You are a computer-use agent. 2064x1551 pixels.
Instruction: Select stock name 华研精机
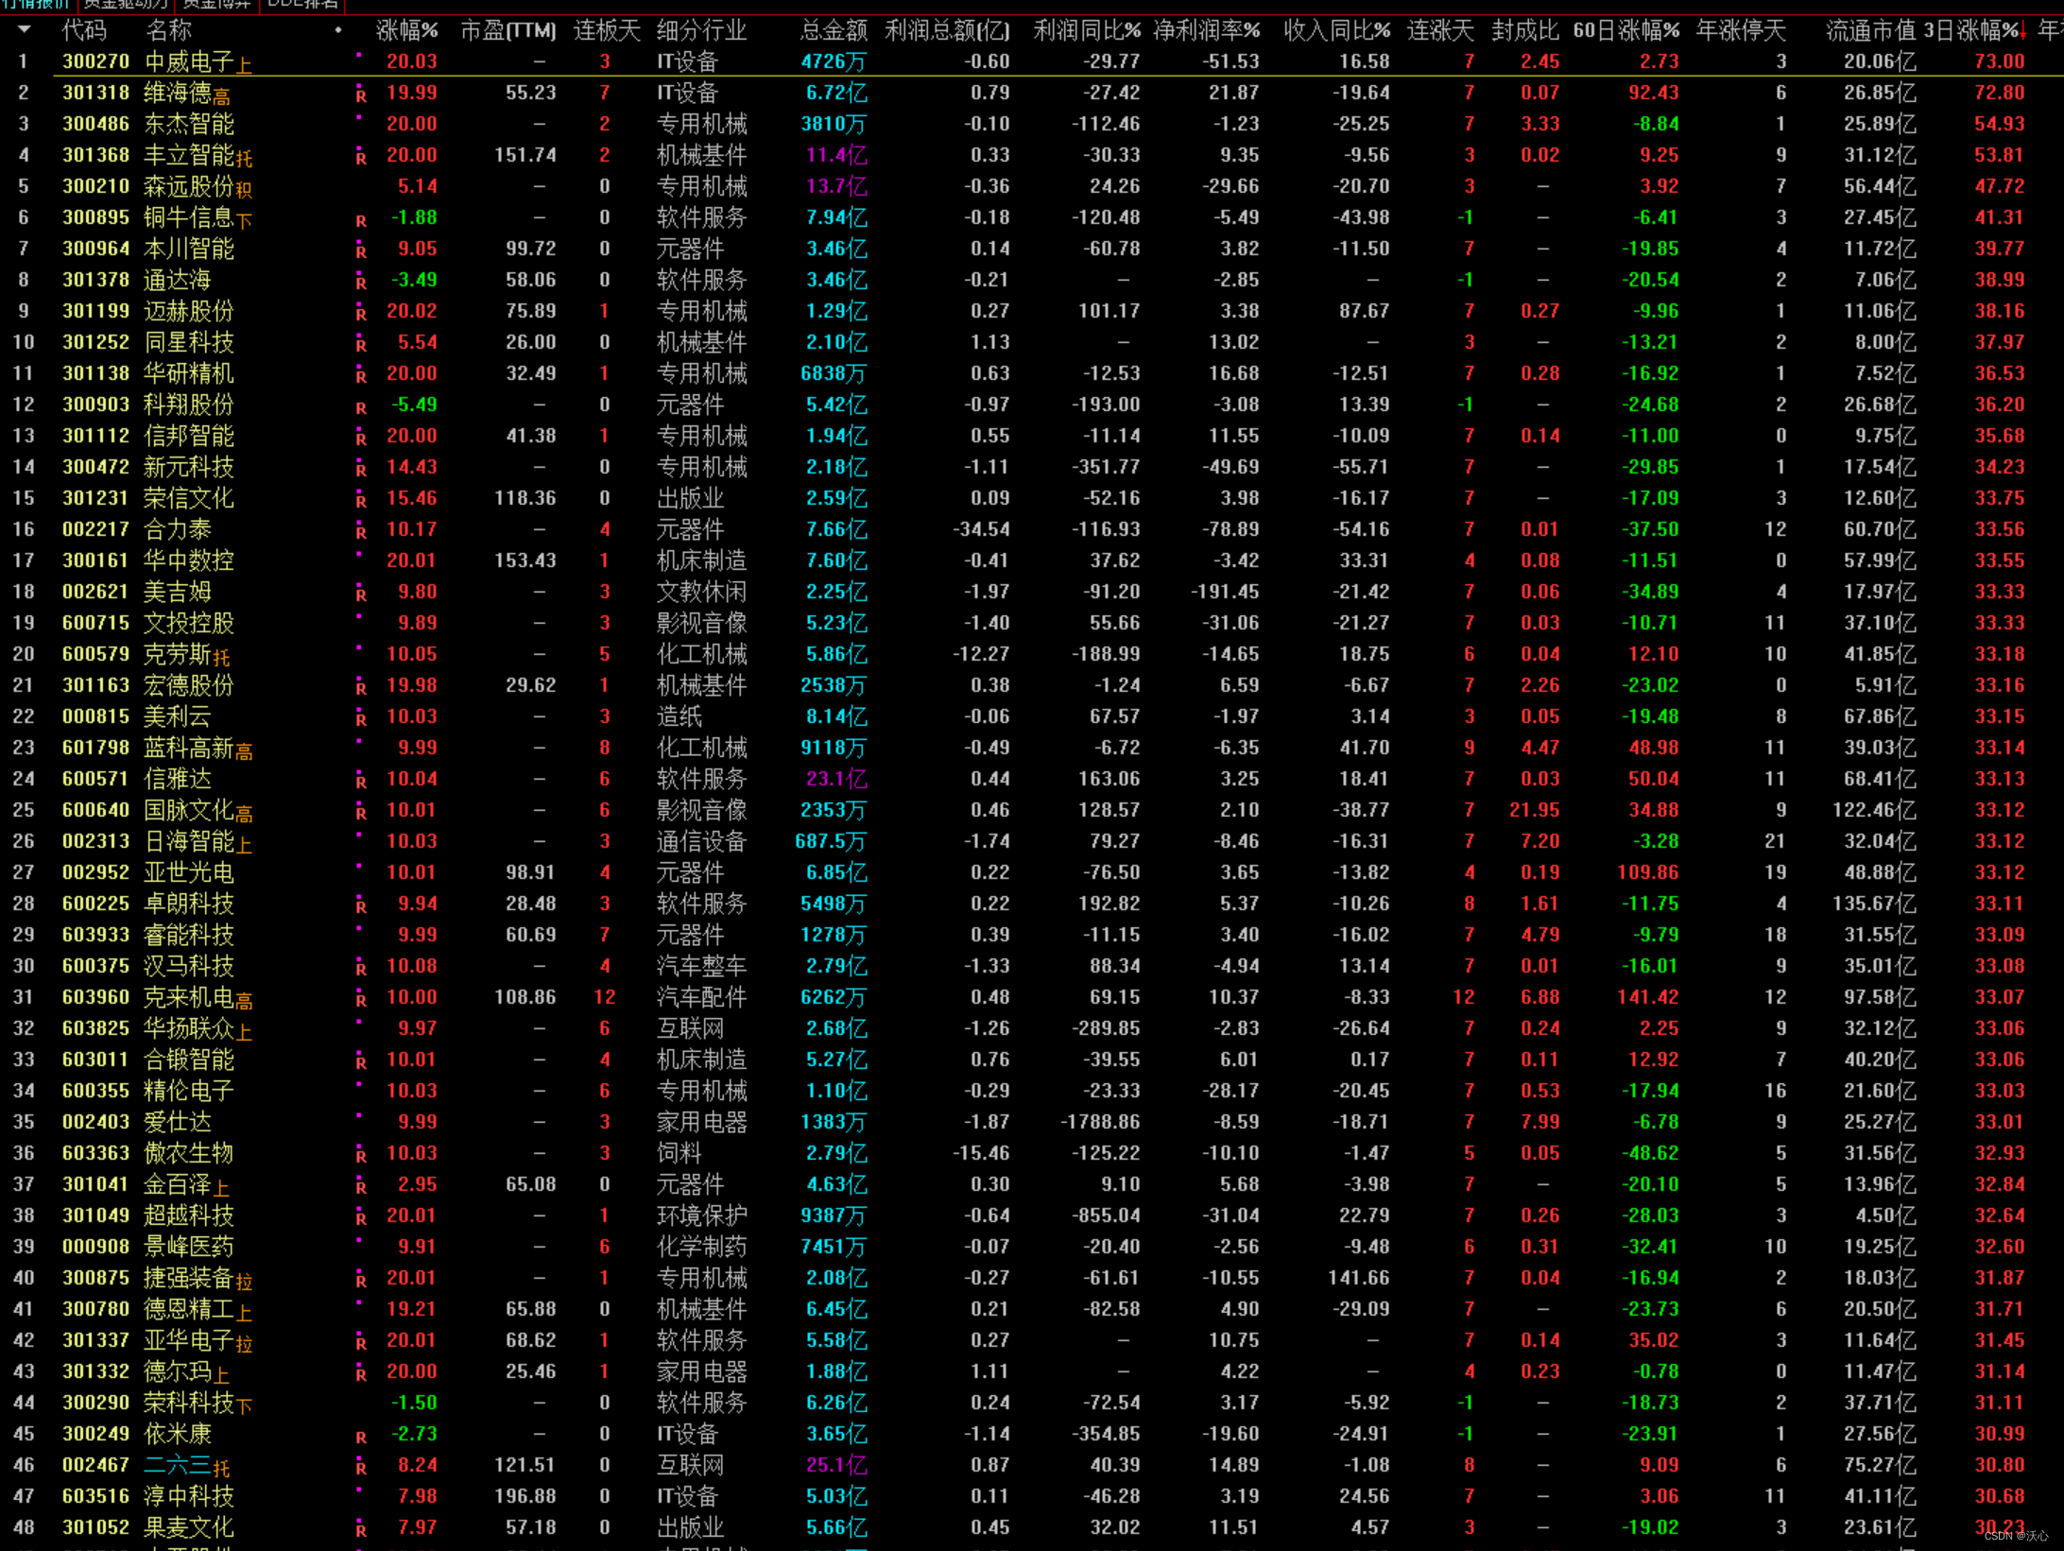pyautogui.click(x=189, y=373)
